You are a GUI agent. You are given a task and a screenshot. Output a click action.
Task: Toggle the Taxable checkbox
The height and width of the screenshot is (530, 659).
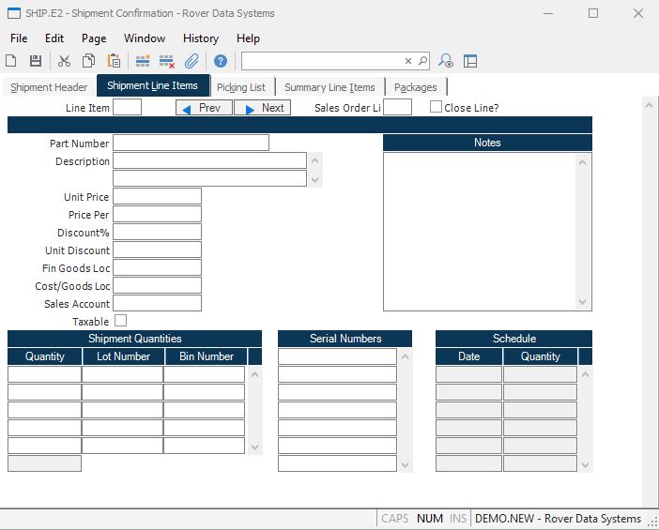click(x=120, y=321)
